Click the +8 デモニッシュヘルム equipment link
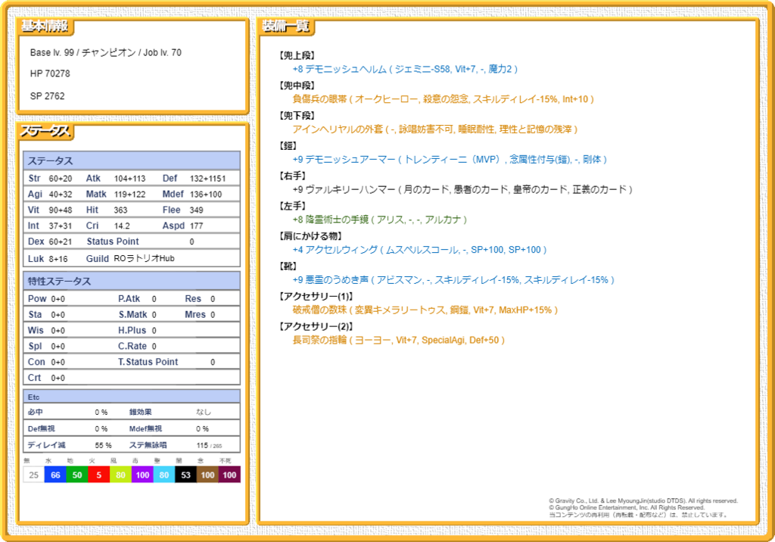Screen dimensions: 775x542 pos(405,69)
